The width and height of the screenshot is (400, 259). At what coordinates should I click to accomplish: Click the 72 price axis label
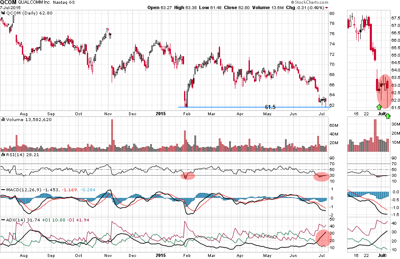coord(332,54)
